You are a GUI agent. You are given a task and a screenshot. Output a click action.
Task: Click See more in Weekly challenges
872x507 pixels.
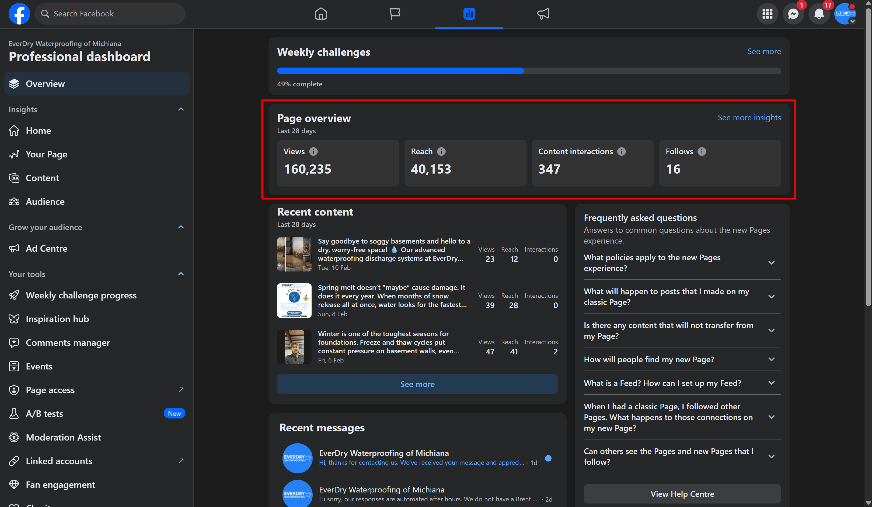[764, 51]
